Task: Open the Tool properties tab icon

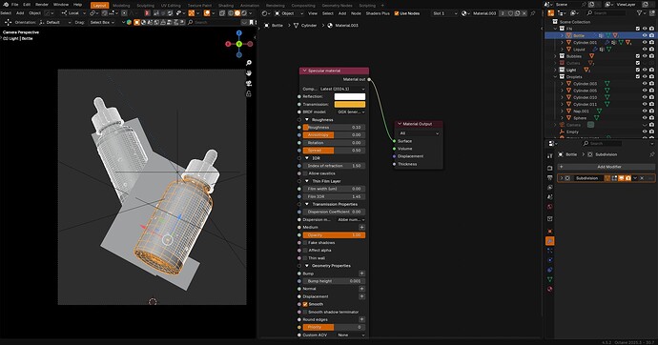Action: point(550,156)
